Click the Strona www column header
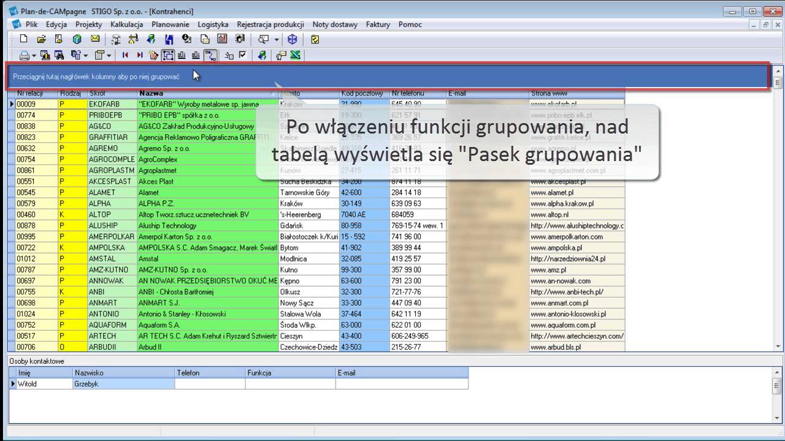 point(576,93)
